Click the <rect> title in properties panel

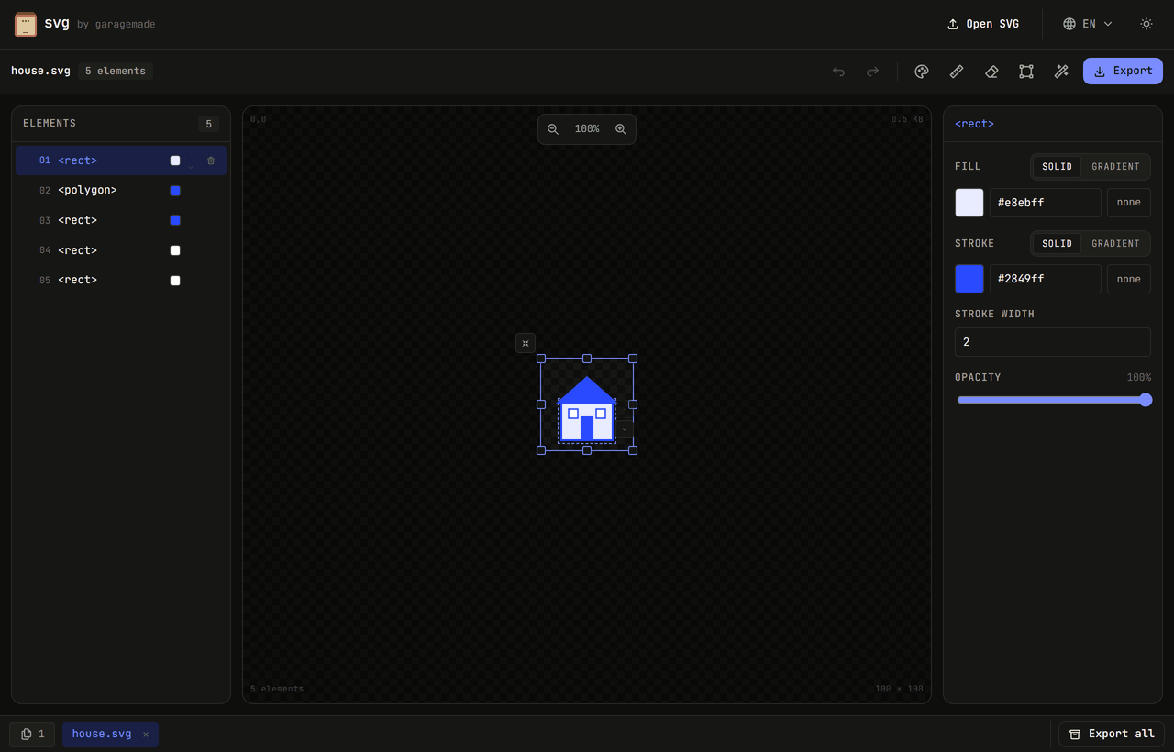tap(974, 124)
